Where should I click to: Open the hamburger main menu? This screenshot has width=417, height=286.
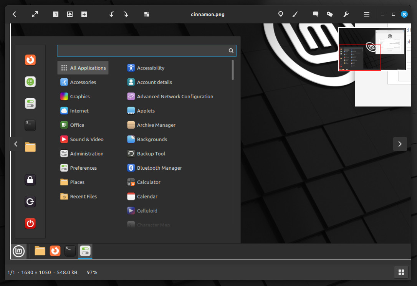pyautogui.click(x=366, y=14)
